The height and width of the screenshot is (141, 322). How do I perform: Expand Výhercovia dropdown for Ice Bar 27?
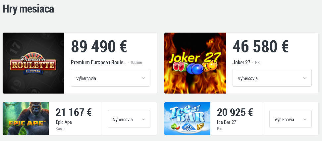pyautogui.click(x=291, y=119)
